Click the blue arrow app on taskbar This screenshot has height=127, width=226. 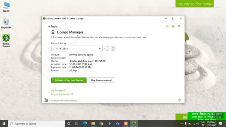[109, 123]
